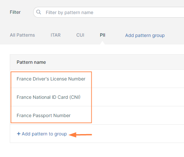
Task: Click empty header area right of Pattern name
Action: (x=115, y=62)
